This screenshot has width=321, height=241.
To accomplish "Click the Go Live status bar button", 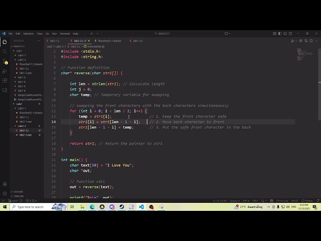I will coord(282,201).
